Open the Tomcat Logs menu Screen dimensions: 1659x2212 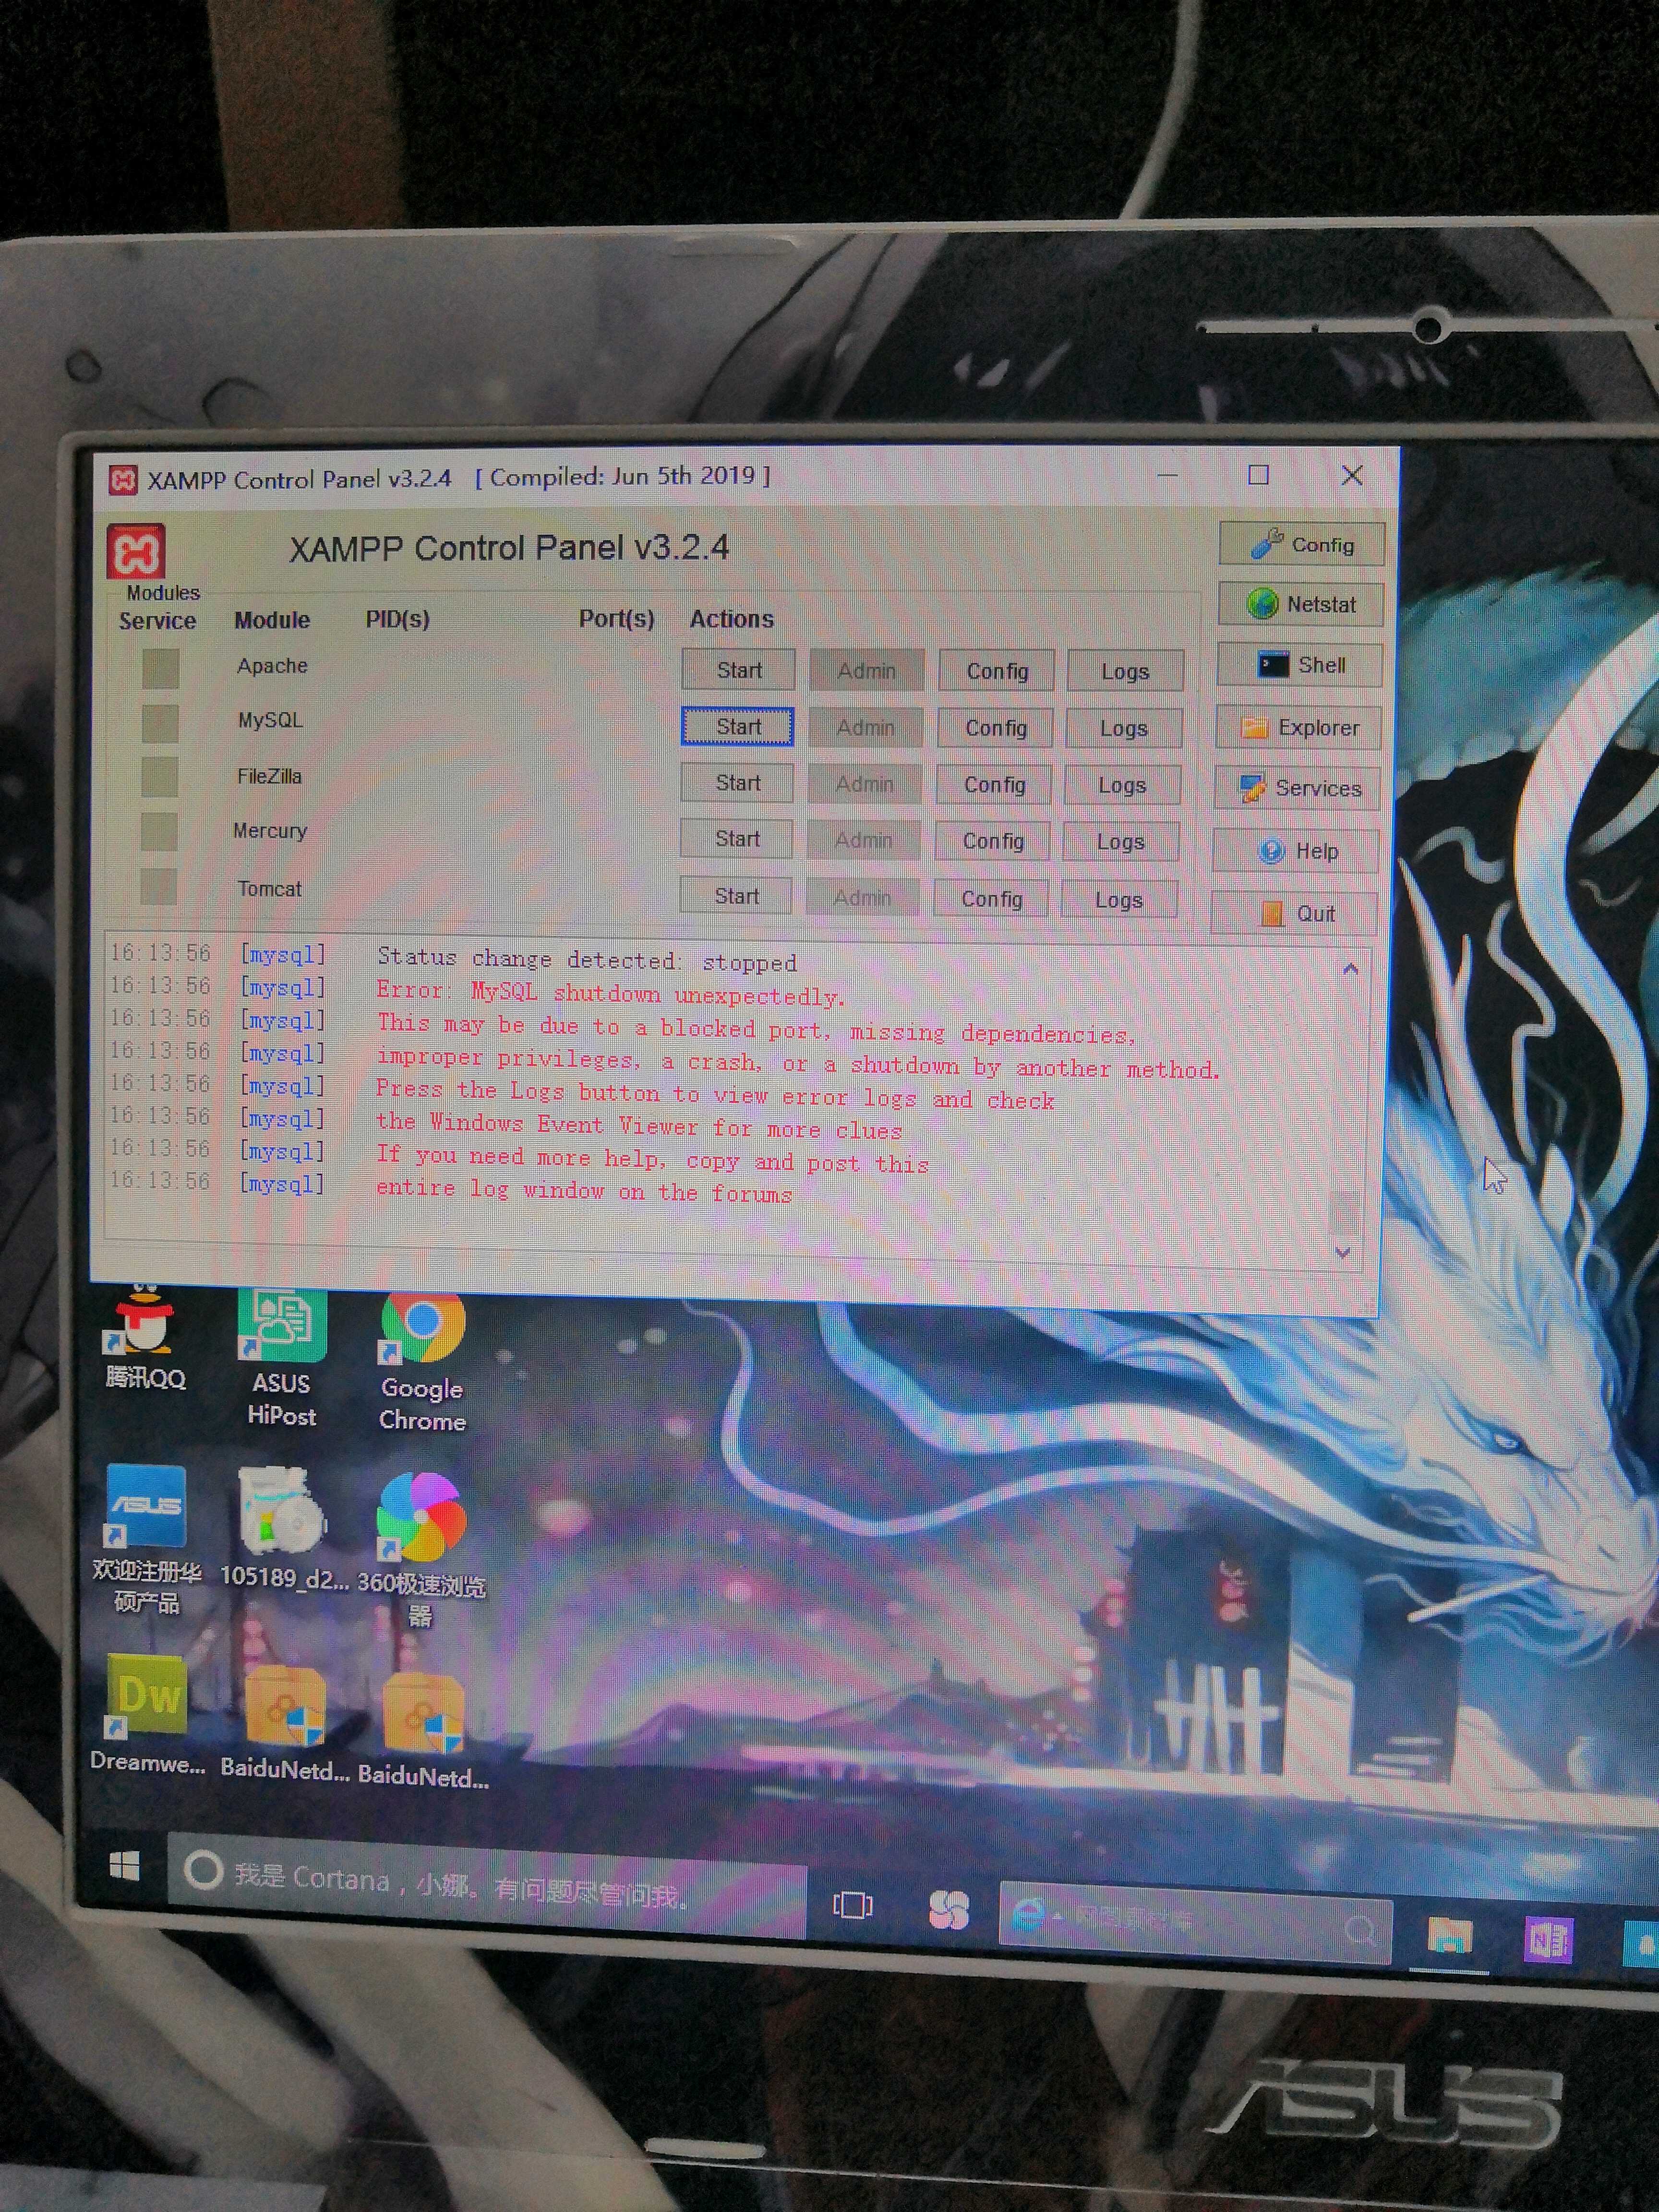click(1119, 899)
